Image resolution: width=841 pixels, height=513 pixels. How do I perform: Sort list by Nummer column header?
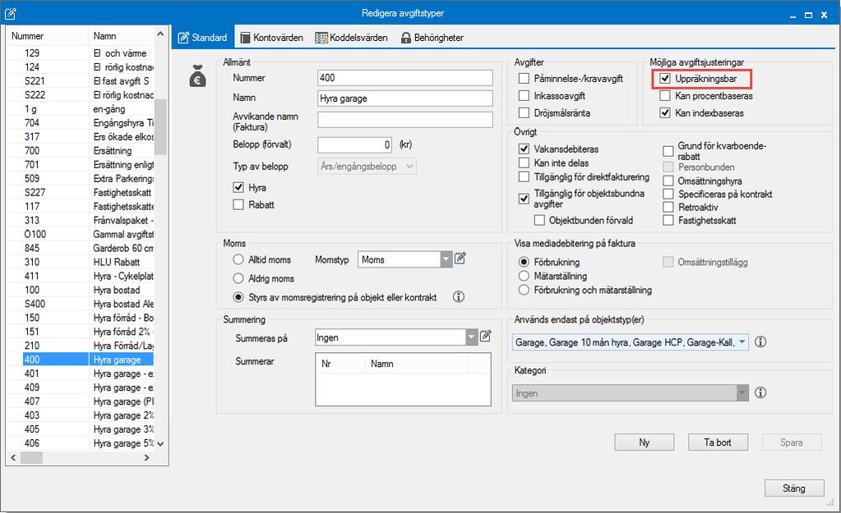[x=47, y=36]
